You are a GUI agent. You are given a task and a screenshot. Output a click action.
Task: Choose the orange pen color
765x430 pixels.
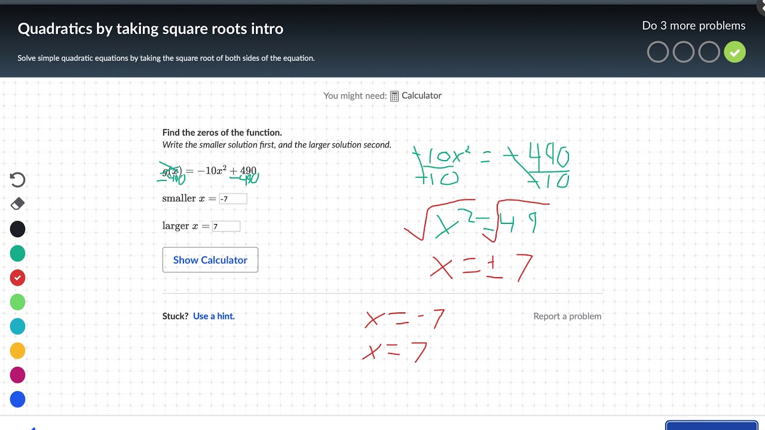(x=18, y=351)
